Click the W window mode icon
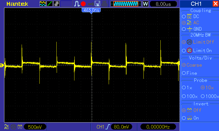 (x=145, y=4)
